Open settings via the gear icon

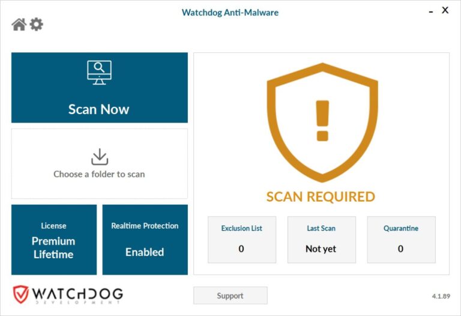(37, 24)
